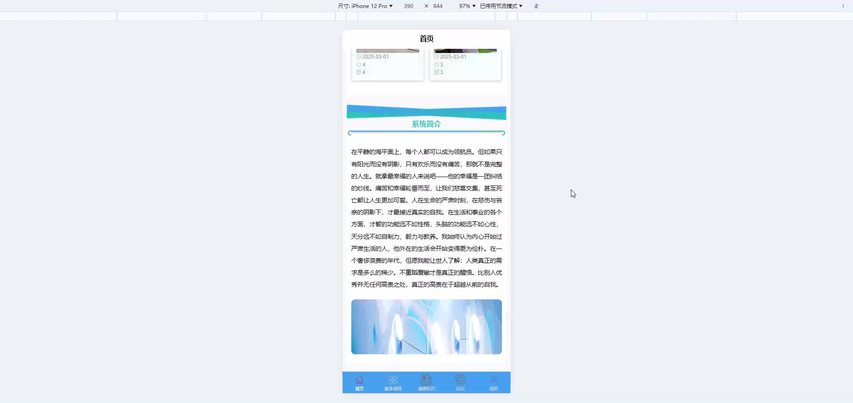This screenshot has height=403, width=853.
Task: Click the clock icon in the right card
Action: (x=436, y=57)
